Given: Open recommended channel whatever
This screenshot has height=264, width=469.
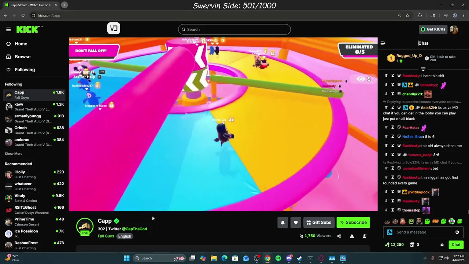Looking at the screenshot, I should (34, 186).
